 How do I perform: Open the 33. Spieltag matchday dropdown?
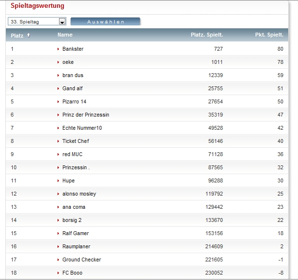point(37,21)
